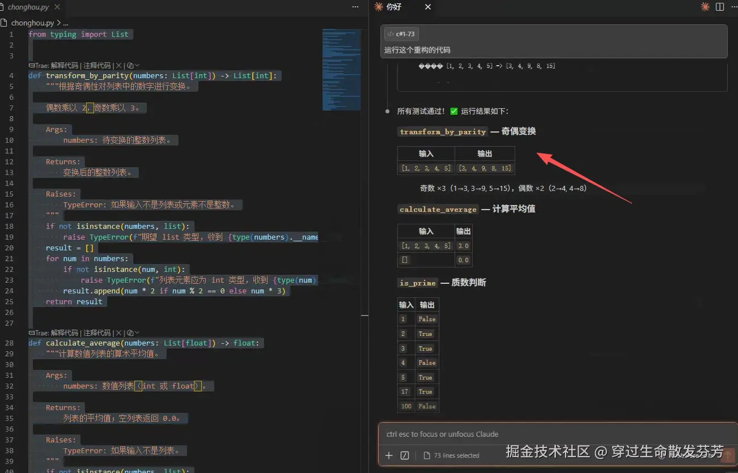Click the editor minimap overview
Viewport: 738px width, 473px height.
coord(341,70)
